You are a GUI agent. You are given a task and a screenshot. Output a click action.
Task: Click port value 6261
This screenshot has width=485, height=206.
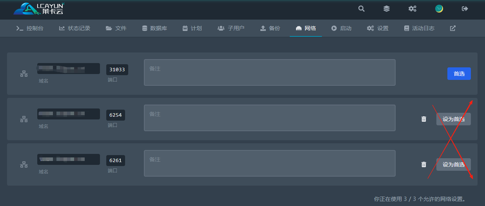click(x=116, y=161)
